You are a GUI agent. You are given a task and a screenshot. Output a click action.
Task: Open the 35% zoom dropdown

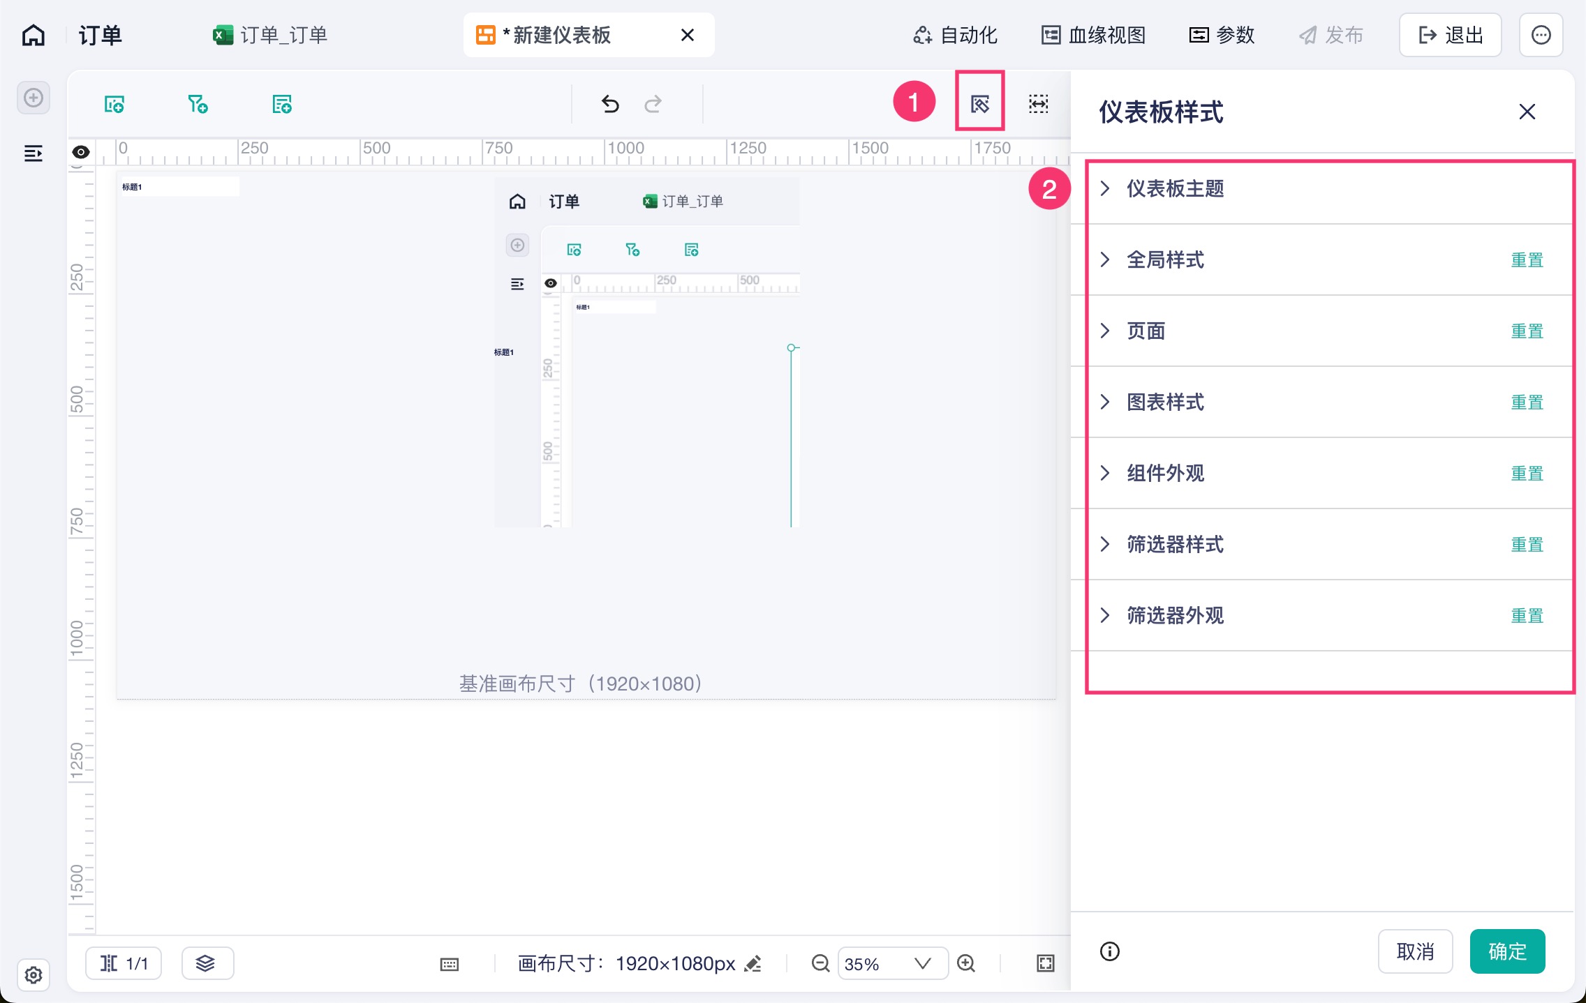coord(893,964)
